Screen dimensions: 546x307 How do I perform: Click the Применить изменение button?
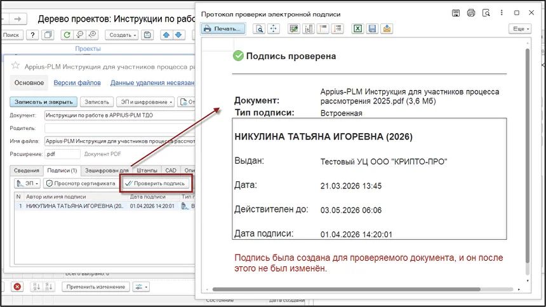point(96,287)
